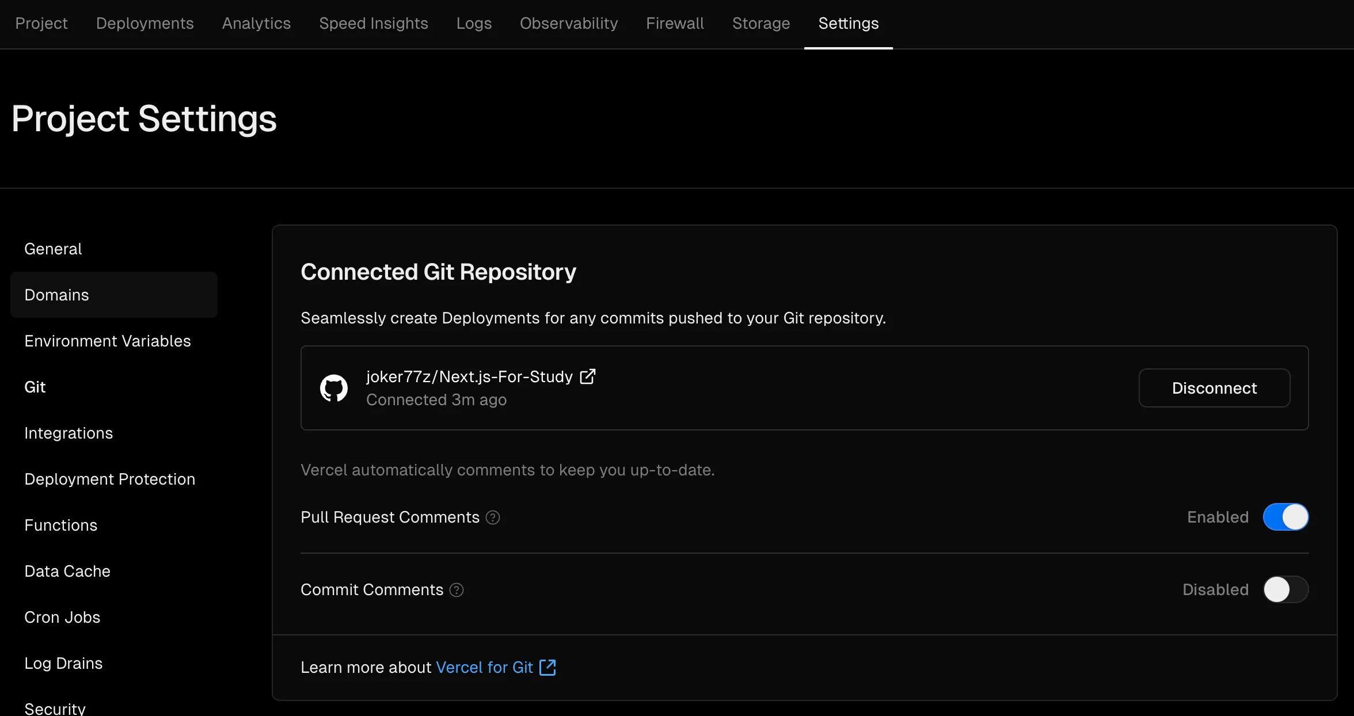The image size is (1354, 716).
Task: Open the Speed Insights tab
Action: (374, 23)
